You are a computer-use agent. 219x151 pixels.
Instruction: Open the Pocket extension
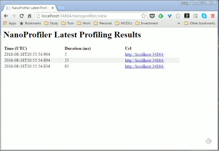152,16
